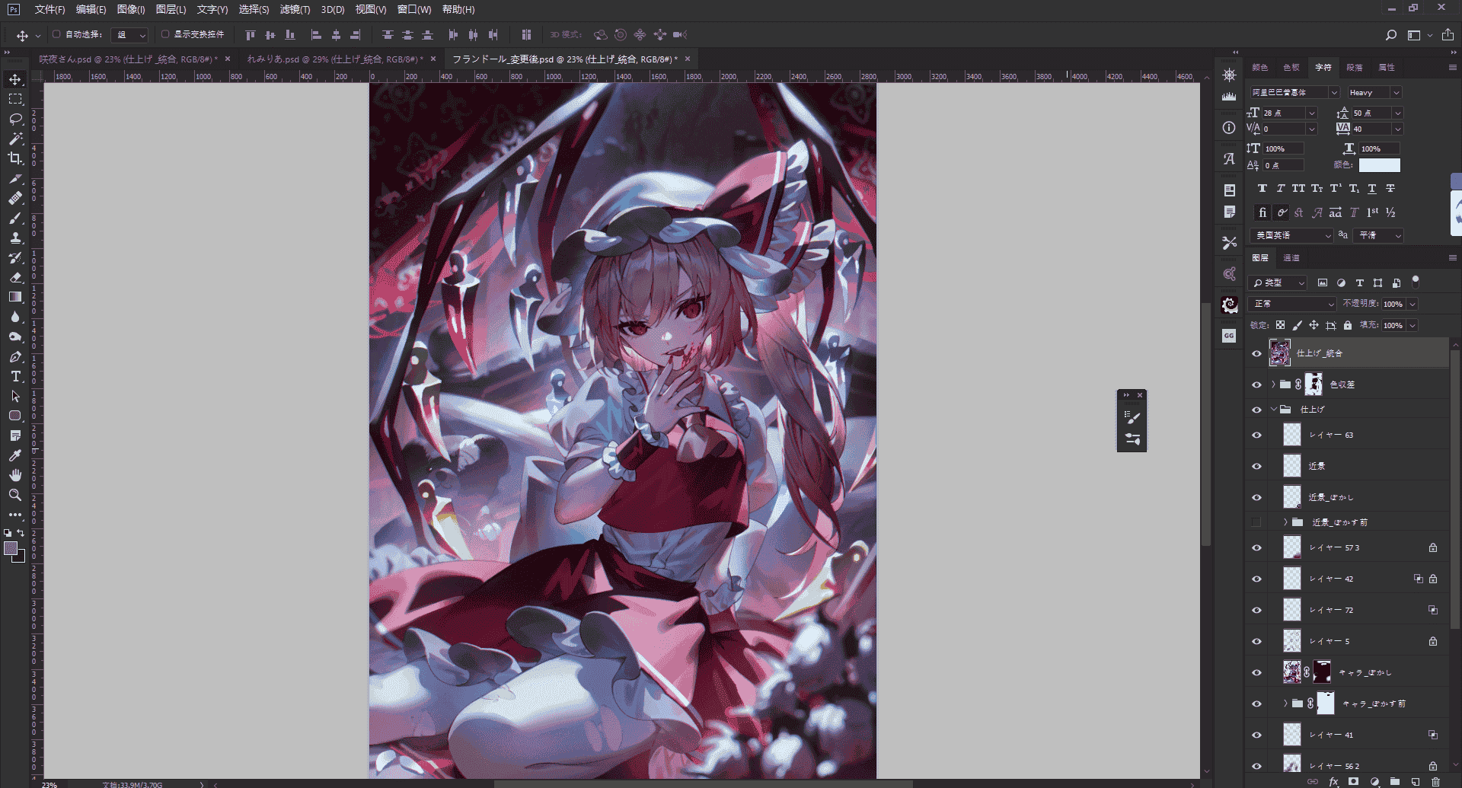Enable the 显示变换控件 checkbox
1462x788 pixels.
pyautogui.click(x=165, y=34)
